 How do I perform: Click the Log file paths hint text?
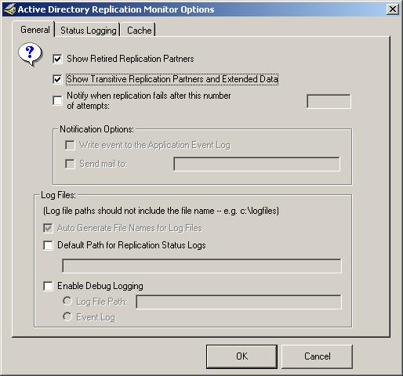click(x=161, y=211)
